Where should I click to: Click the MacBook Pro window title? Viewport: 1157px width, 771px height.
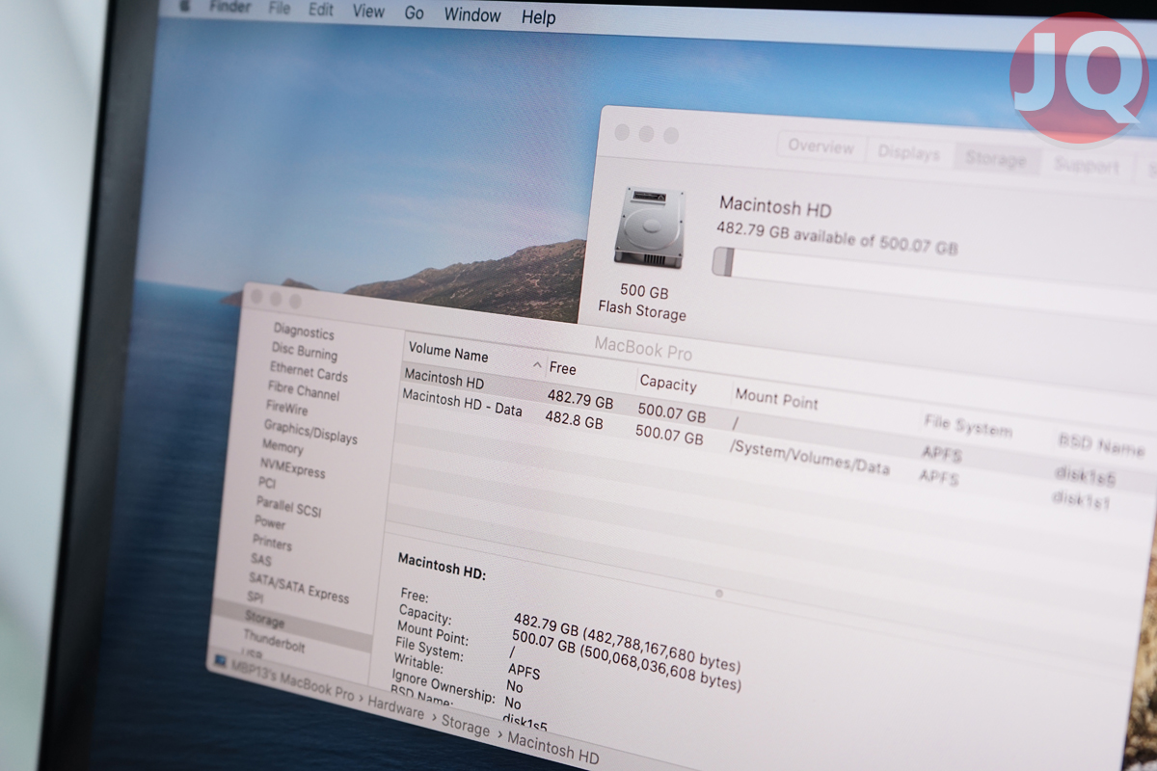(x=643, y=346)
